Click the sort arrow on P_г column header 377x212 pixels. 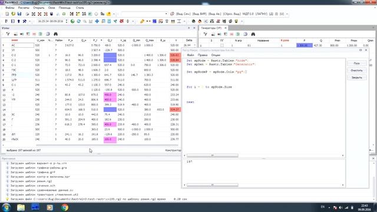click(x=101, y=40)
